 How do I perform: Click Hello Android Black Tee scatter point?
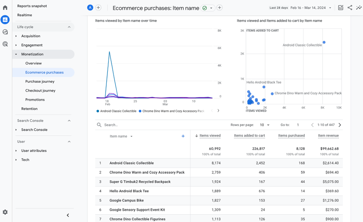pos(264,87)
